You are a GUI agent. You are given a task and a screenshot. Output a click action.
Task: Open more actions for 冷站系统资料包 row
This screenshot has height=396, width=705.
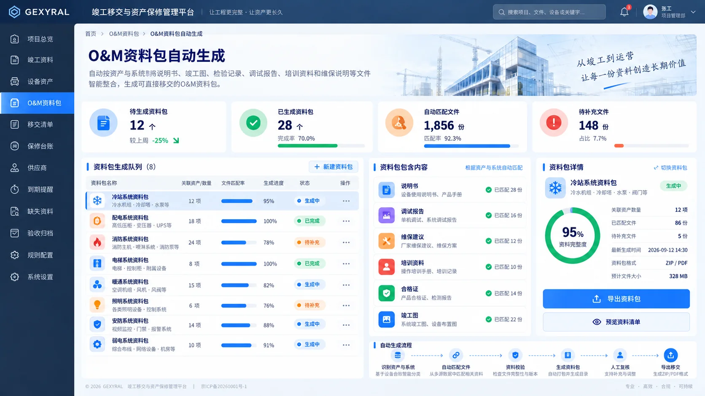click(346, 201)
